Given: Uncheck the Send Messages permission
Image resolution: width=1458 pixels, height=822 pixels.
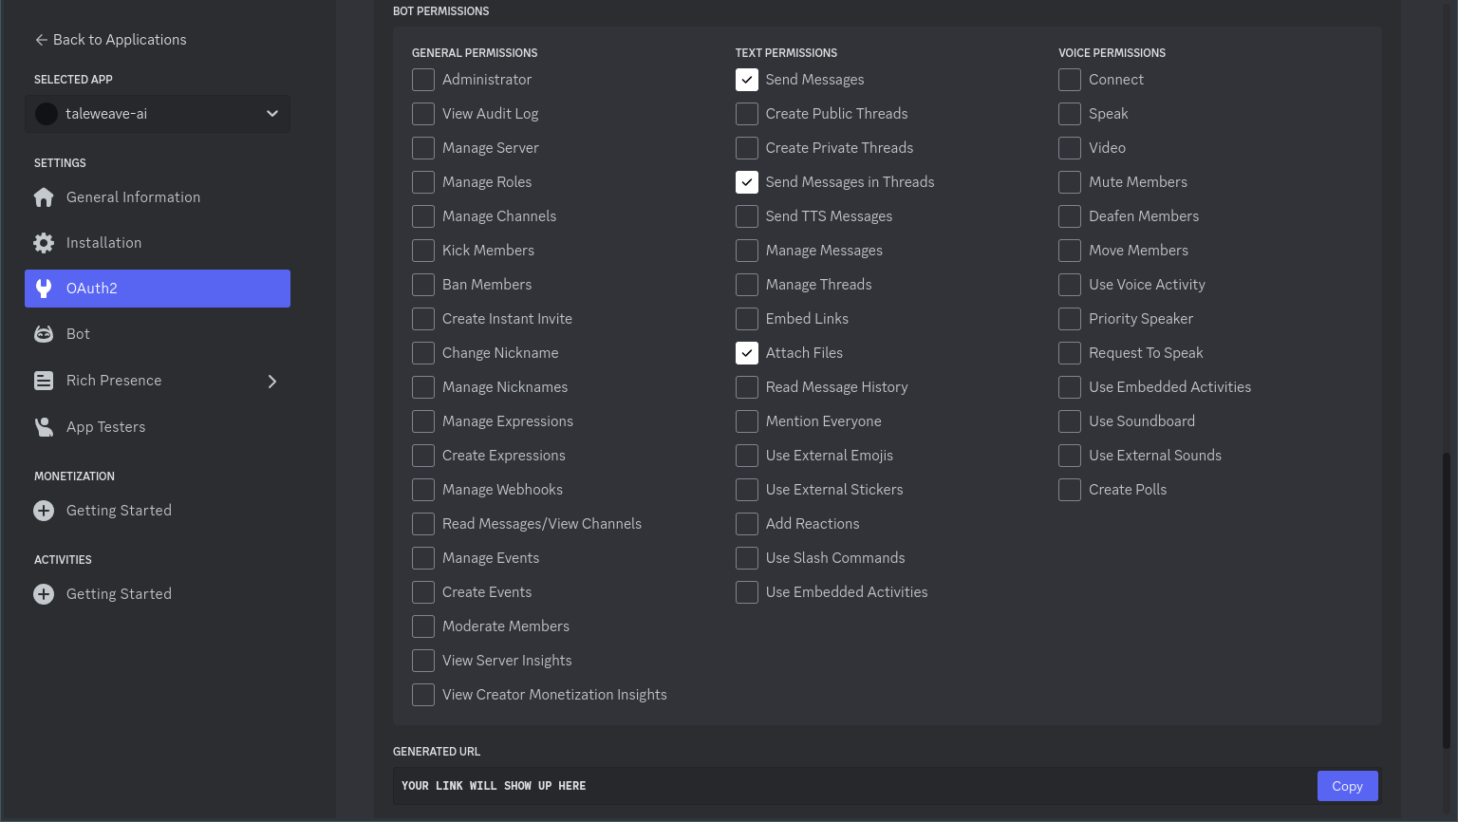Looking at the screenshot, I should [x=747, y=80].
